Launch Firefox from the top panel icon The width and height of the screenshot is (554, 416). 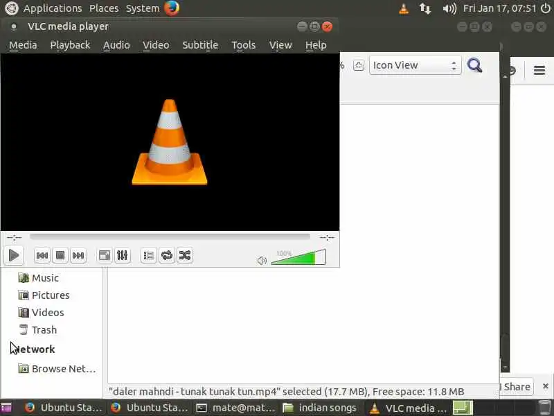coord(172,8)
